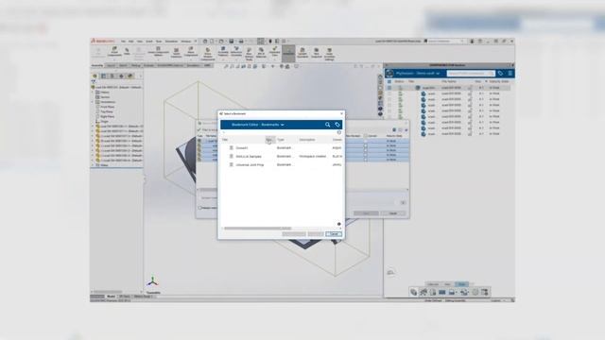Click the information icon below the bookmark header
This screenshot has width=605, height=340.
coord(339,132)
